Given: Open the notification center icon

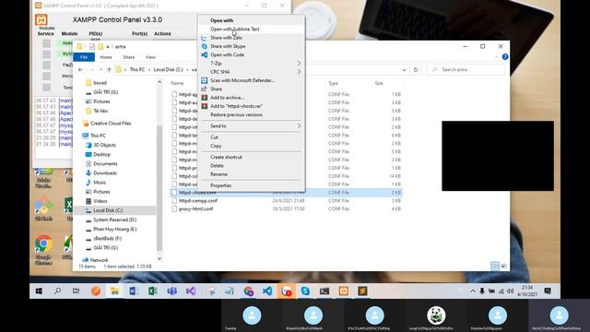Looking at the screenshot, I should [x=548, y=291].
